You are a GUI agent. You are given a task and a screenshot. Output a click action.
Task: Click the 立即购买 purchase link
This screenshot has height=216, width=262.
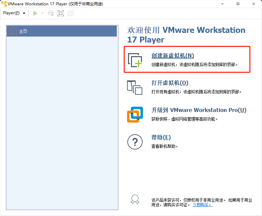203,205
